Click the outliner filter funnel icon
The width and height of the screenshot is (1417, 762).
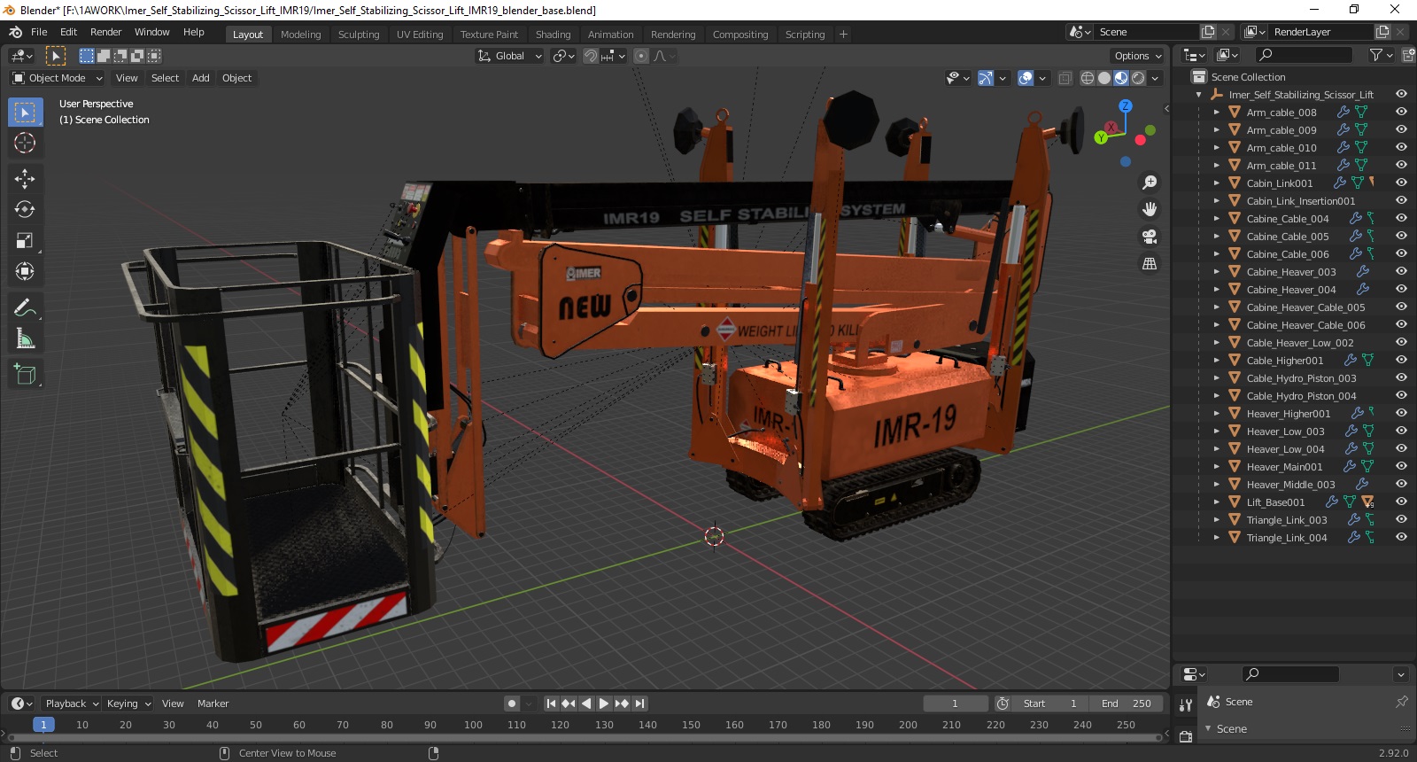coord(1376,55)
